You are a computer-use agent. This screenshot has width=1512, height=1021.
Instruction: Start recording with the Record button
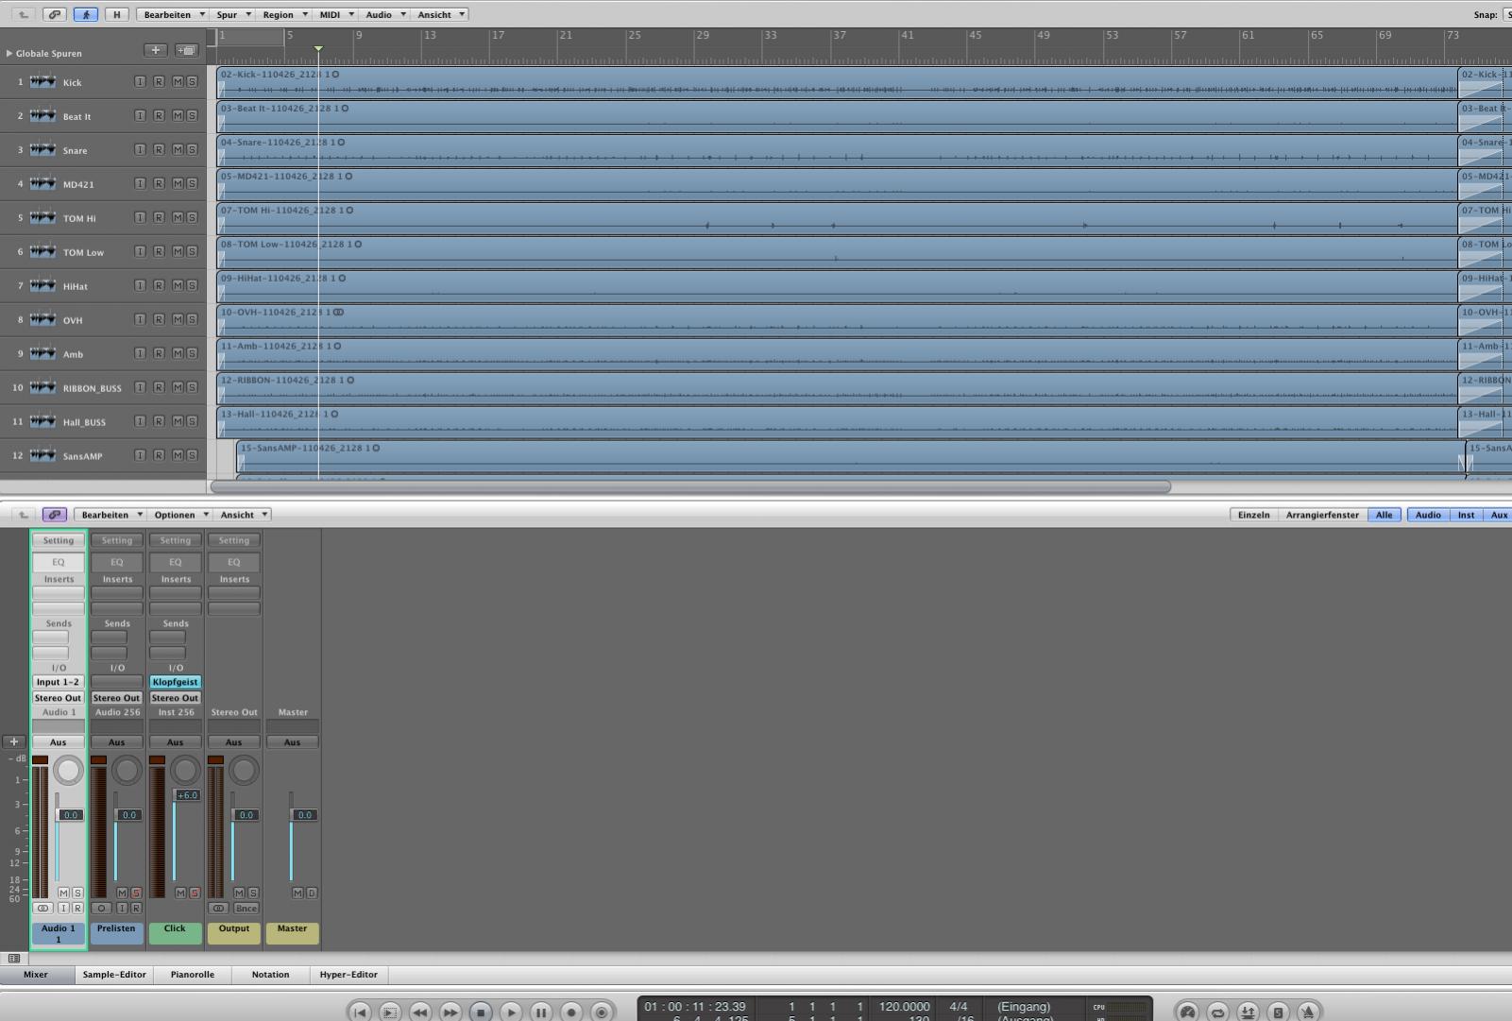coord(571,1012)
